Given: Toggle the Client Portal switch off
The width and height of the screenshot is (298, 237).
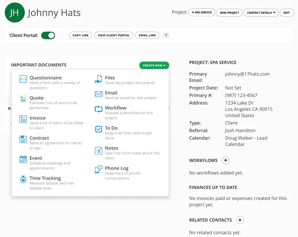Looking at the screenshot, I should [48, 35].
